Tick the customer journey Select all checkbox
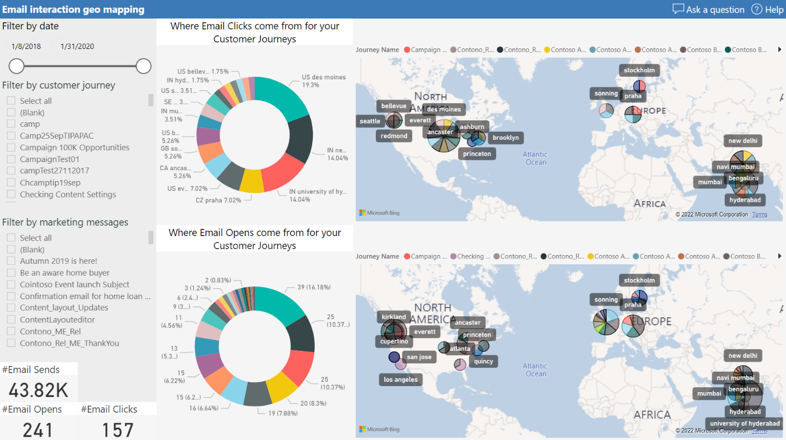 (11, 101)
